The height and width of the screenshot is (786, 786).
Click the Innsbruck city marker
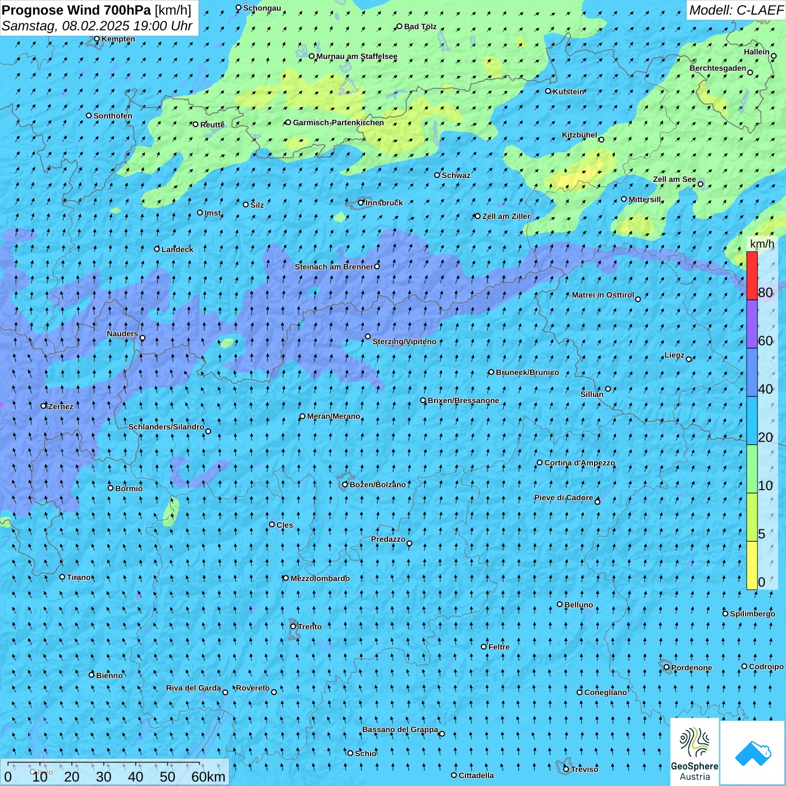(361, 203)
